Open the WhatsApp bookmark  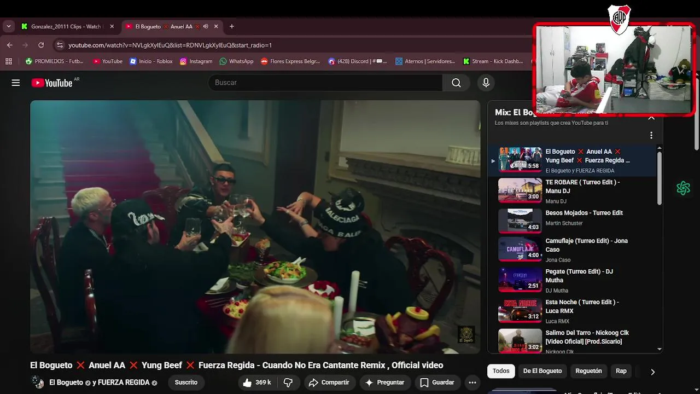[x=236, y=61]
